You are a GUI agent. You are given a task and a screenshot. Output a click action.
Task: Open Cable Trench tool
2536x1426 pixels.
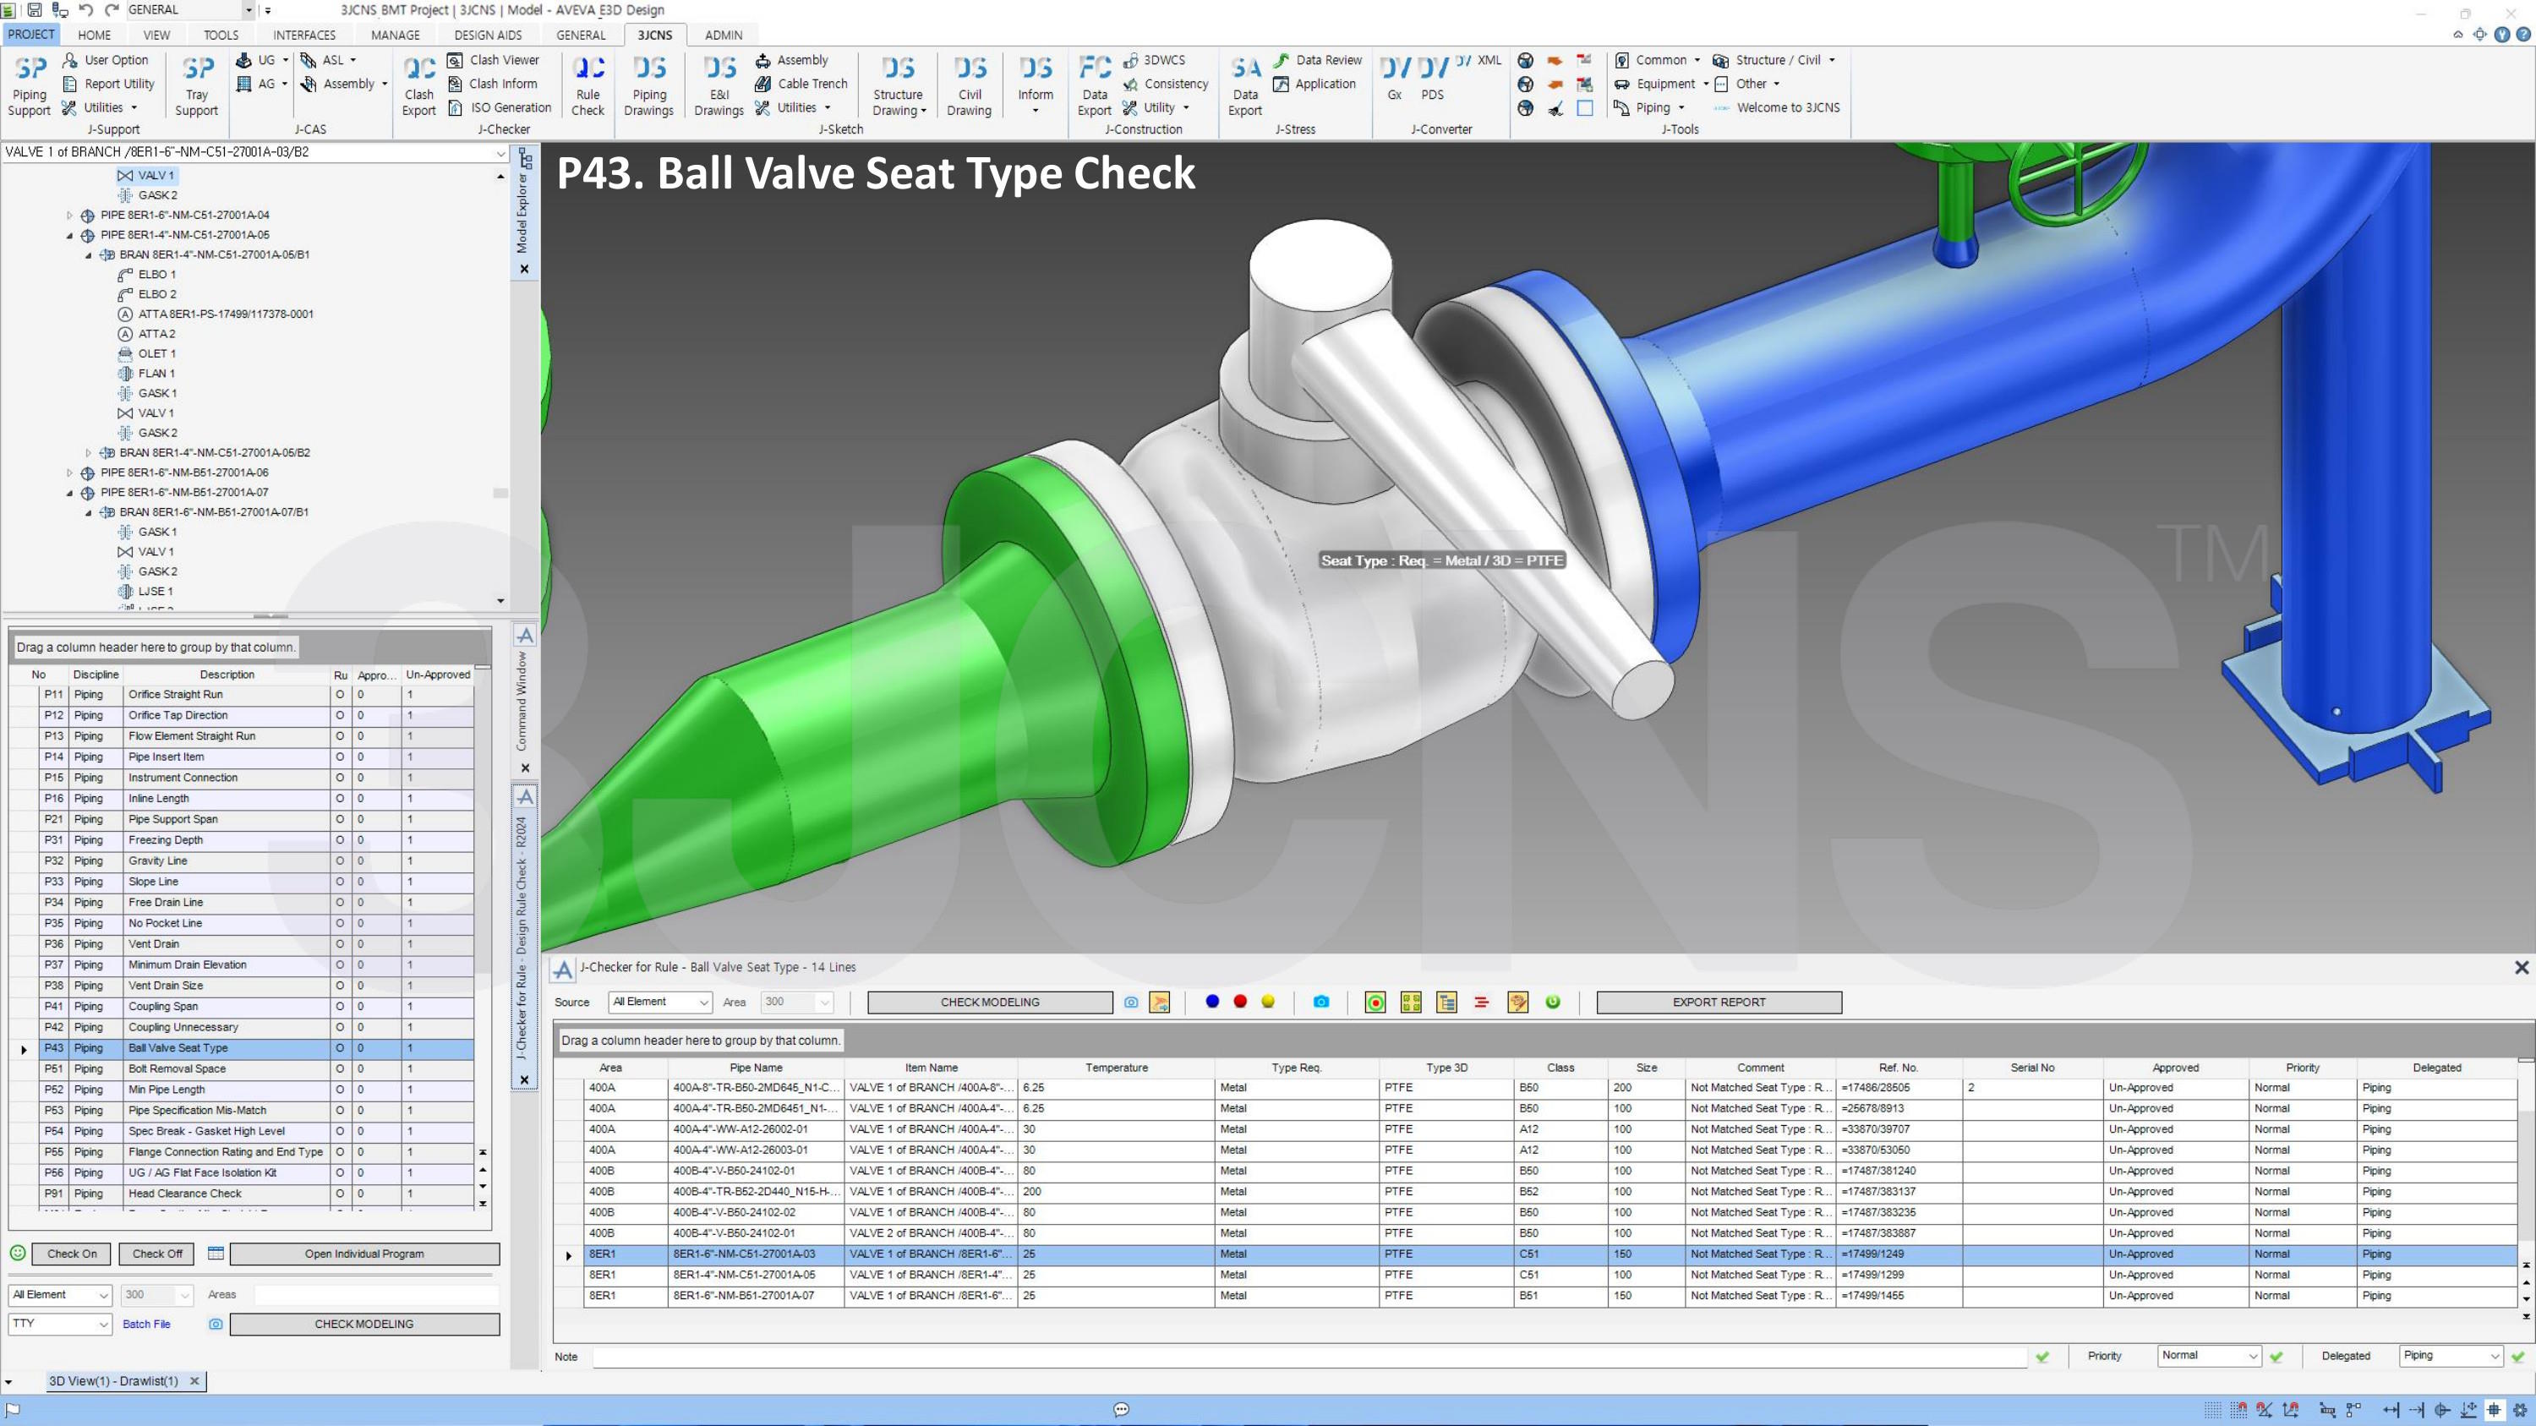[801, 84]
